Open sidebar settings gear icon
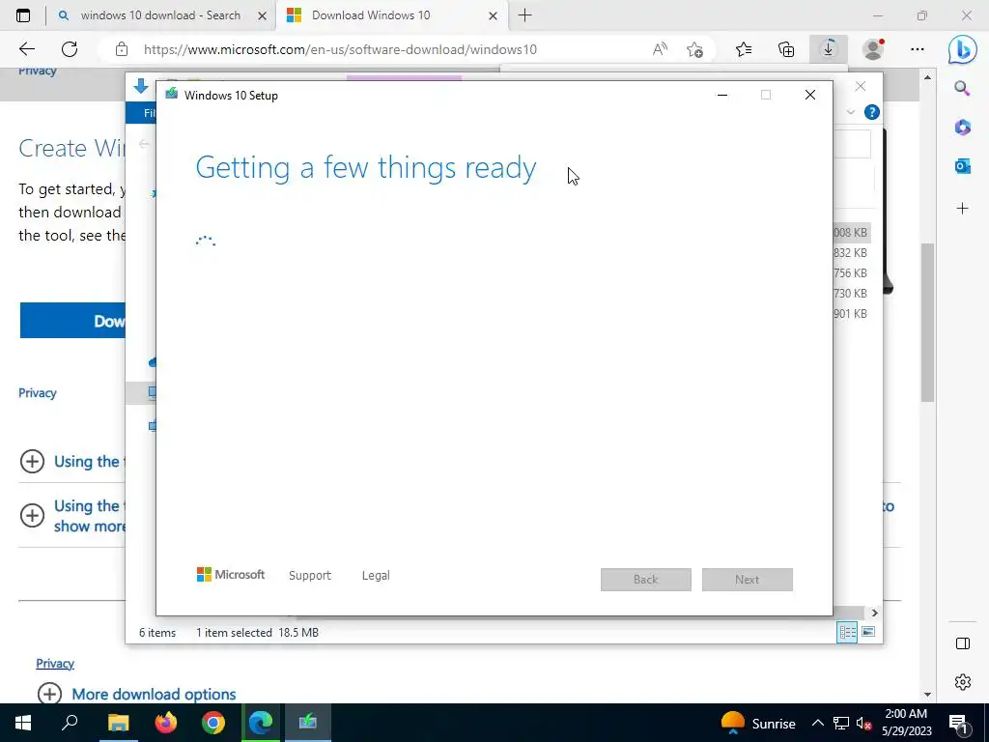Image resolution: width=989 pixels, height=742 pixels. coord(963,682)
